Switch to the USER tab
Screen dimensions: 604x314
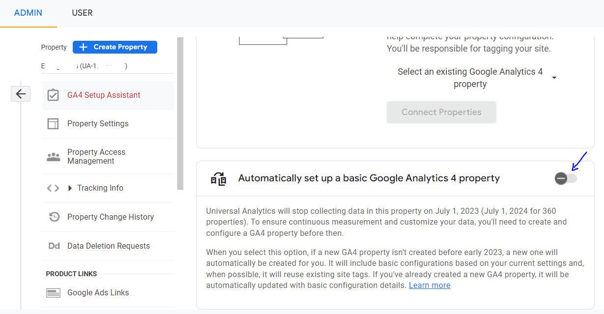point(82,13)
